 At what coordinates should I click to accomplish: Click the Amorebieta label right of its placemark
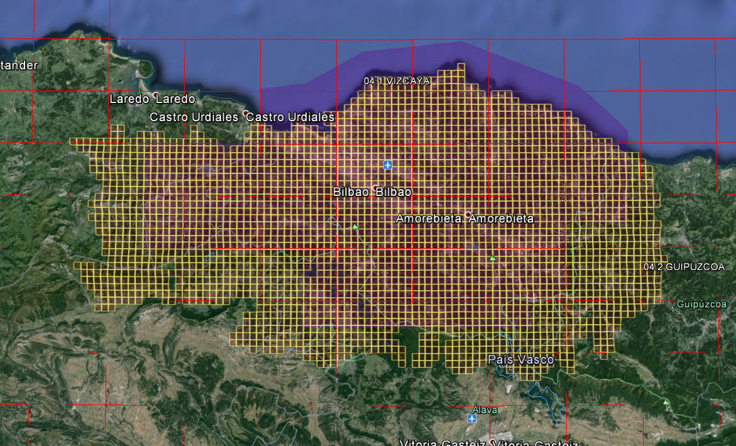[x=502, y=219]
